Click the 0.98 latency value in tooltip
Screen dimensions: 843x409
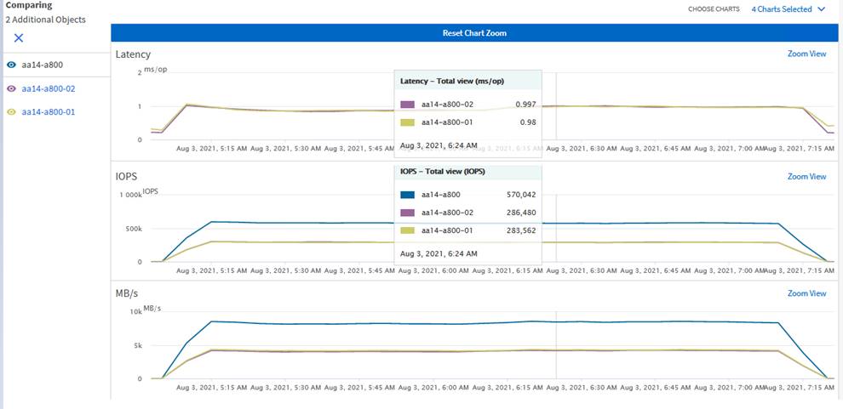point(527,122)
